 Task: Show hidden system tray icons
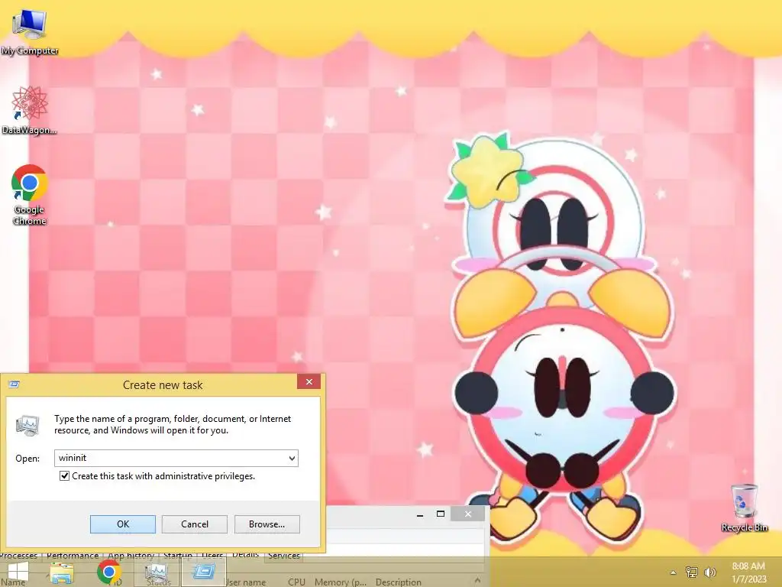tap(674, 572)
